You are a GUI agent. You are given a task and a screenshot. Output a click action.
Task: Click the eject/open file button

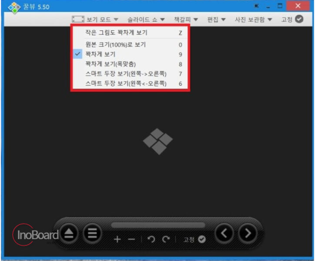(x=69, y=233)
